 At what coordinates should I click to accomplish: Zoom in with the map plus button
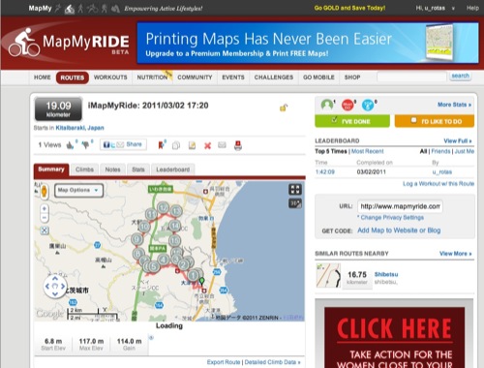click(x=45, y=208)
